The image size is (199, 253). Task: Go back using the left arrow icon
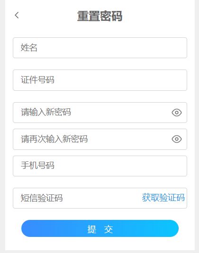coord(17,15)
